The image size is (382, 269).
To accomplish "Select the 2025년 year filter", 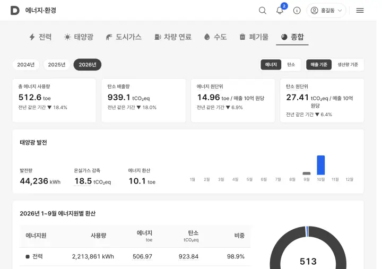I will (x=57, y=65).
